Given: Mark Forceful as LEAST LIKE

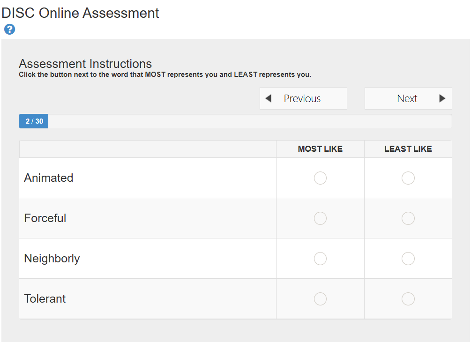Looking at the screenshot, I should coord(408,218).
